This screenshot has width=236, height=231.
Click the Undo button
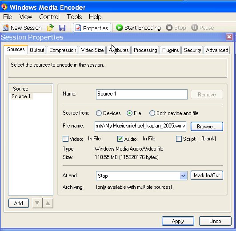point(215,221)
